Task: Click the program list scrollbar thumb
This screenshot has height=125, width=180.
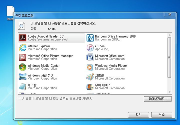Action: (169, 57)
